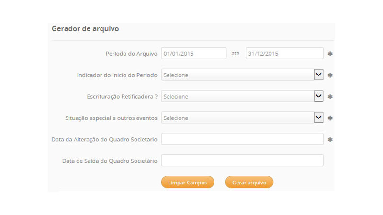383x215 pixels.
Task: Click the Data de Saída do Quadro Societário label
Action: coord(110,161)
